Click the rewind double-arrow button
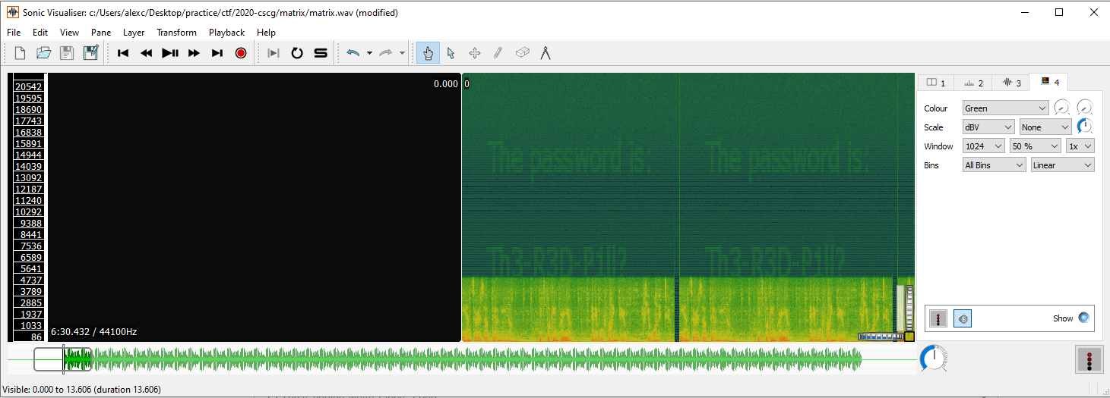This screenshot has width=1110, height=398. (147, 53)
